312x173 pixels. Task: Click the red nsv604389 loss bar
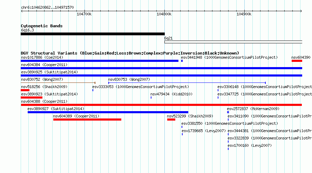click(87, 120)
